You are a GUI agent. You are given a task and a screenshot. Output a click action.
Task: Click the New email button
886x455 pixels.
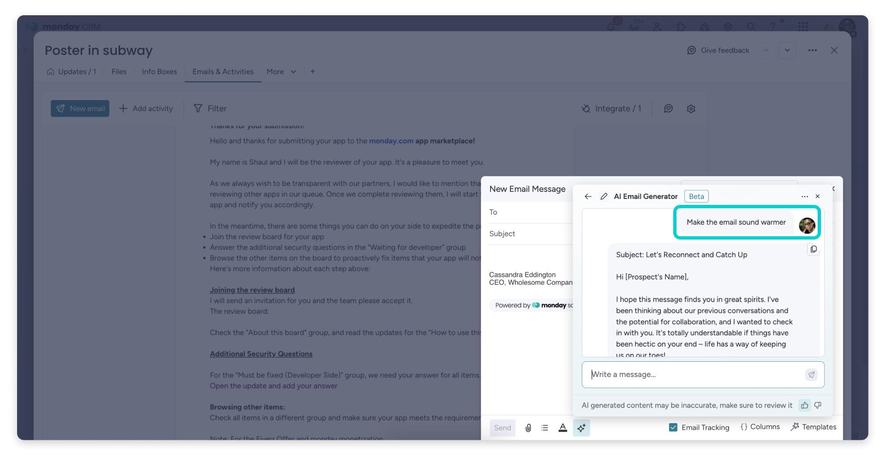pyautogui.click(x=80, y=108)
